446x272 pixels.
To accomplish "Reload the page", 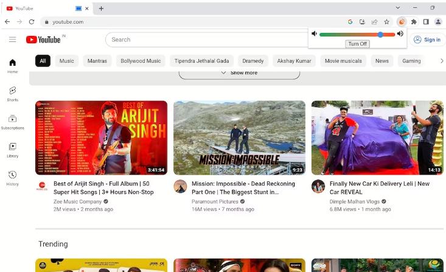I will 32,22.
